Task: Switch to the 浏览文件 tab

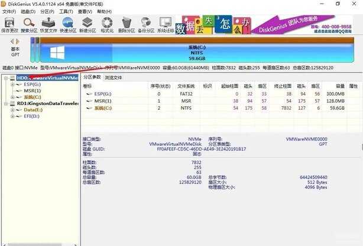Action: 114,77
